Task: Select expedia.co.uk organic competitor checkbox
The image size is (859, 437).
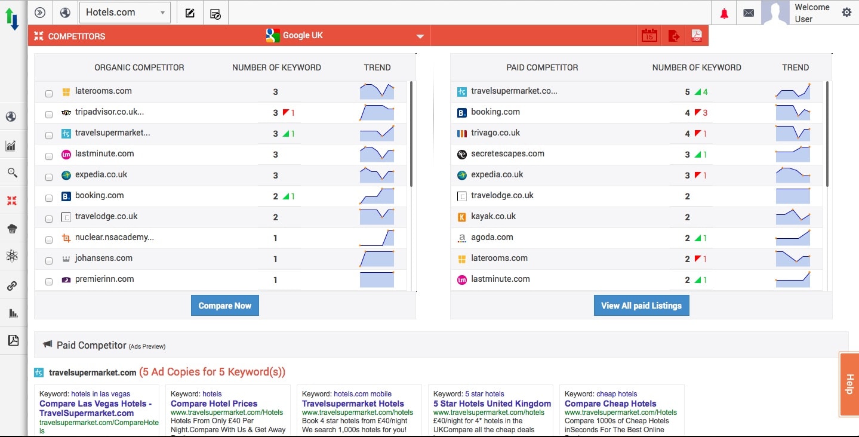Action: 49,177
